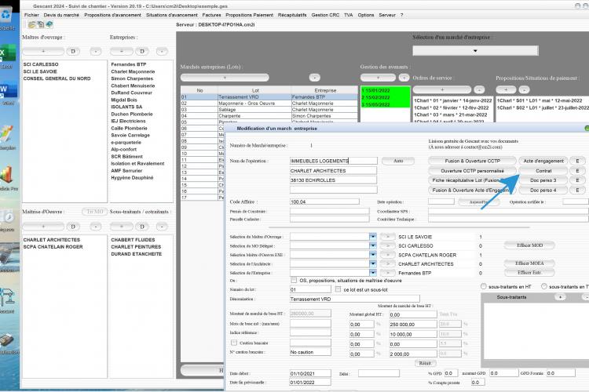The height and width of the screenshot is (392, 589).
Task: Click the D button under Entreprises
Action: pos(142,52)
